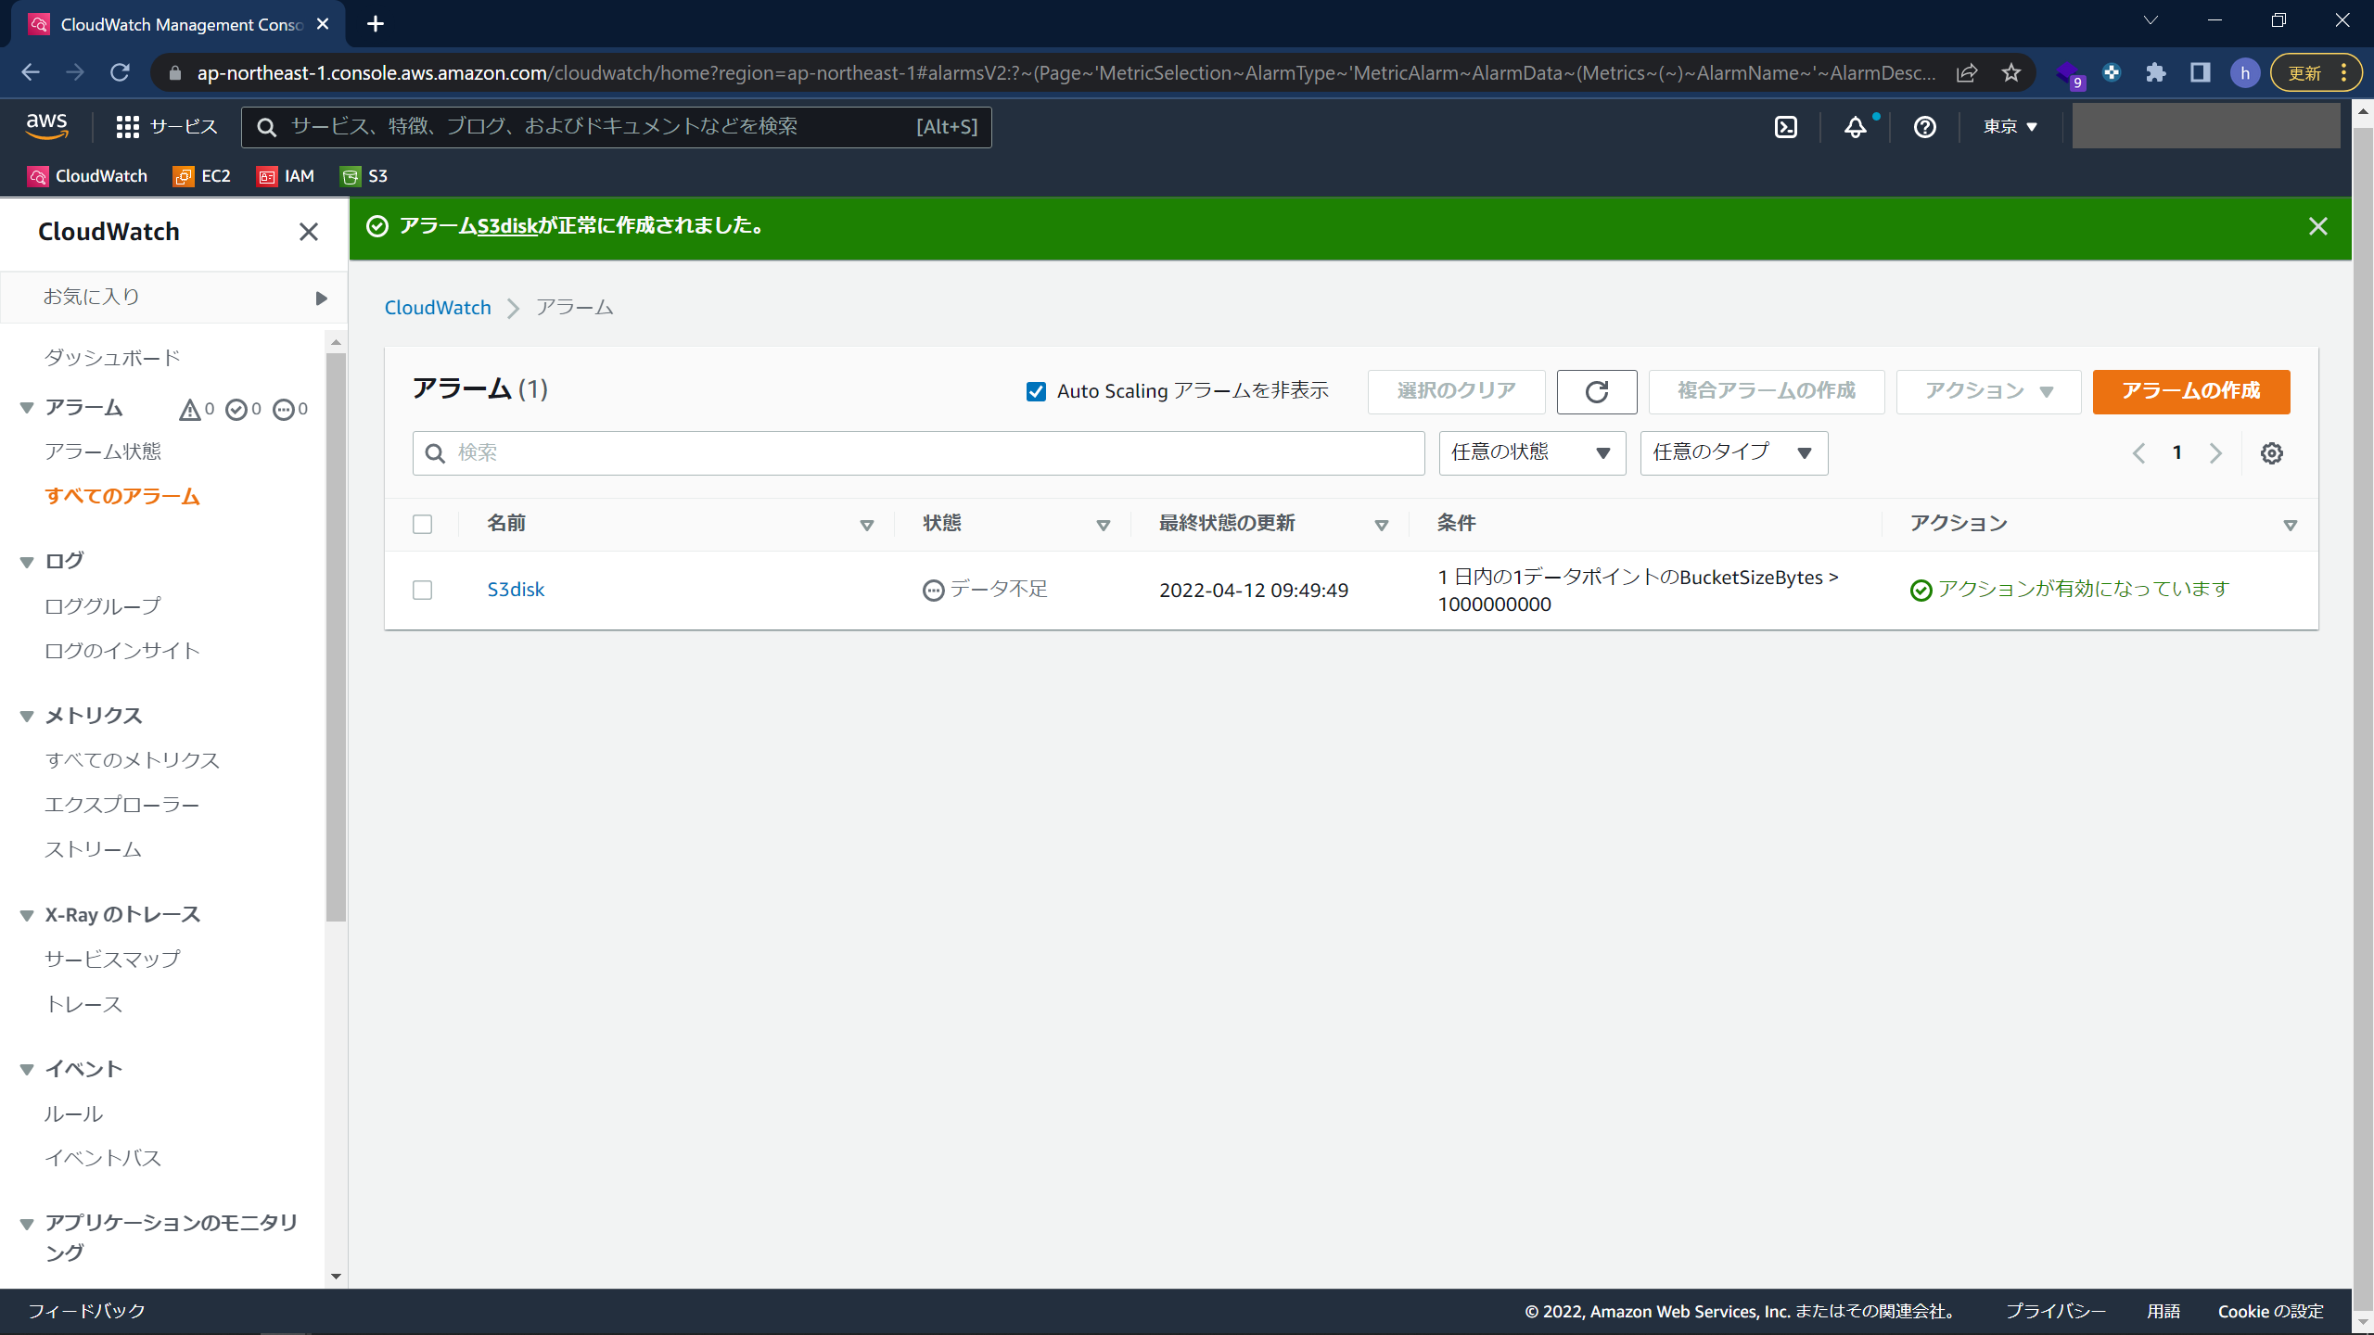This screenshot has width=2374, height=1335.
Task: Open アラーム状態 in sidebar
Action: (103, 451)
